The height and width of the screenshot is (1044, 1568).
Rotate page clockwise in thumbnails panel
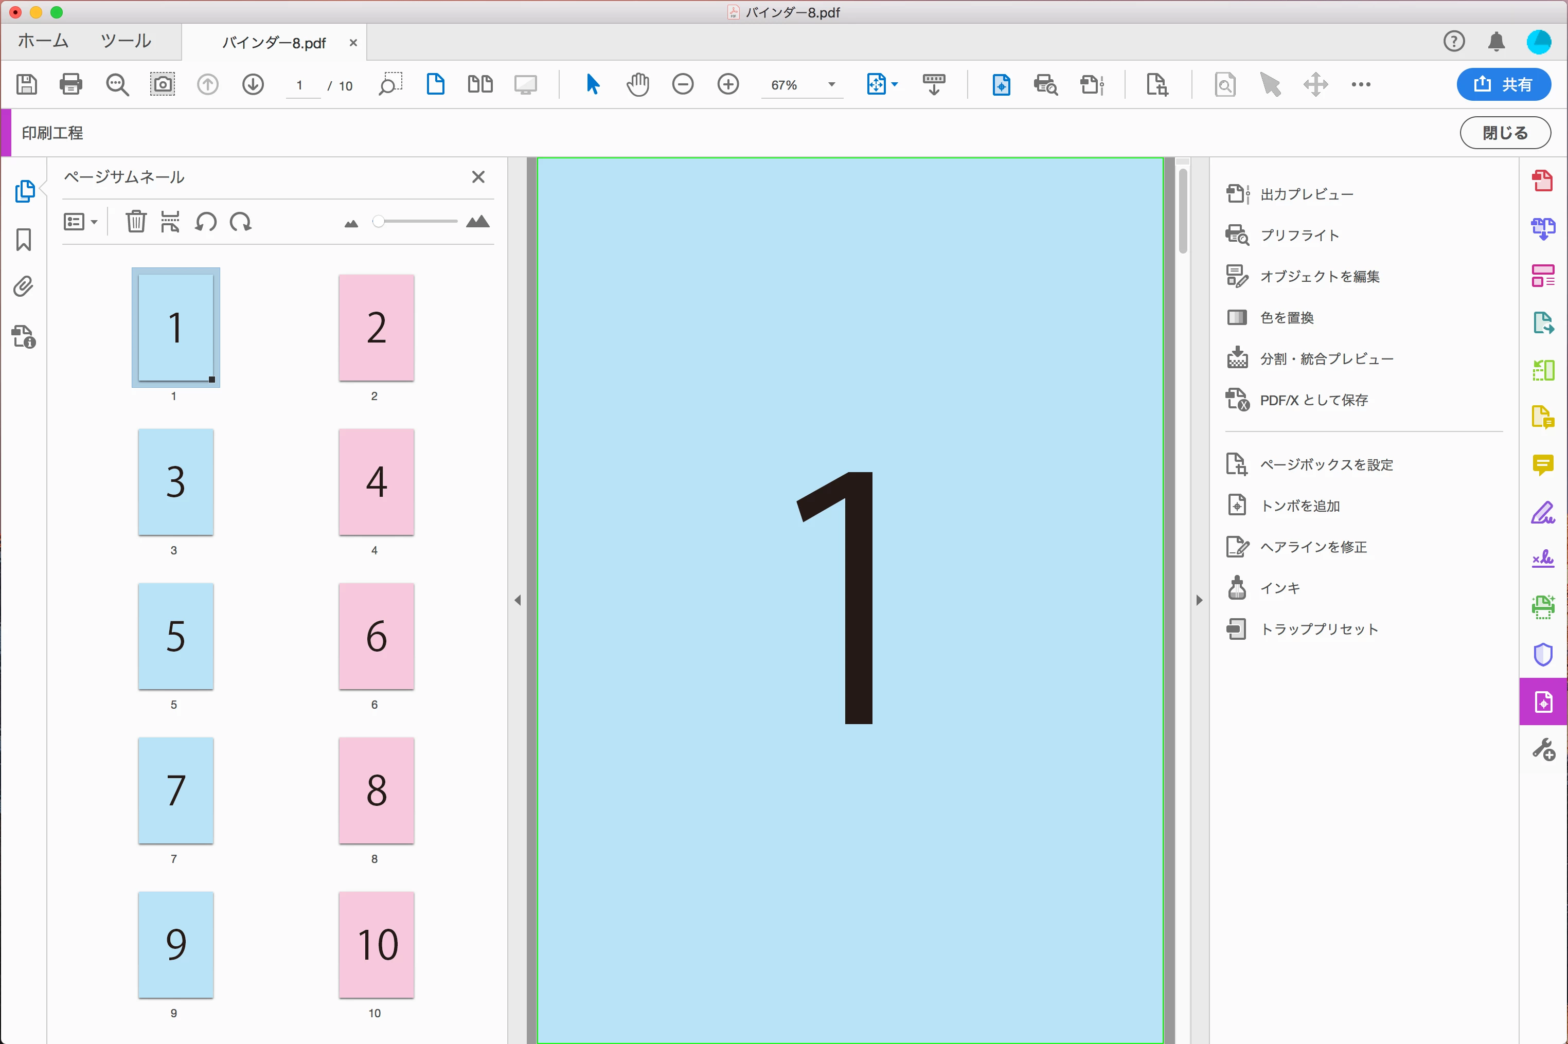[x=241, y=222]
